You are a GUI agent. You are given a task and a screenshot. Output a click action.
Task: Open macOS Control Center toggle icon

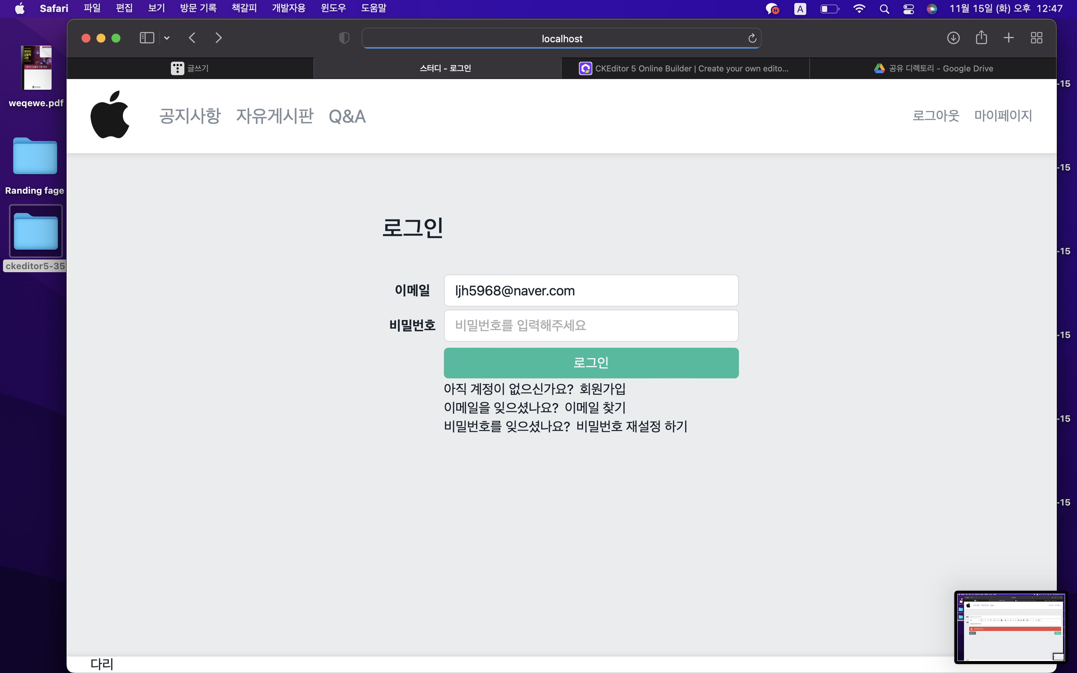(x=908, y=9)
